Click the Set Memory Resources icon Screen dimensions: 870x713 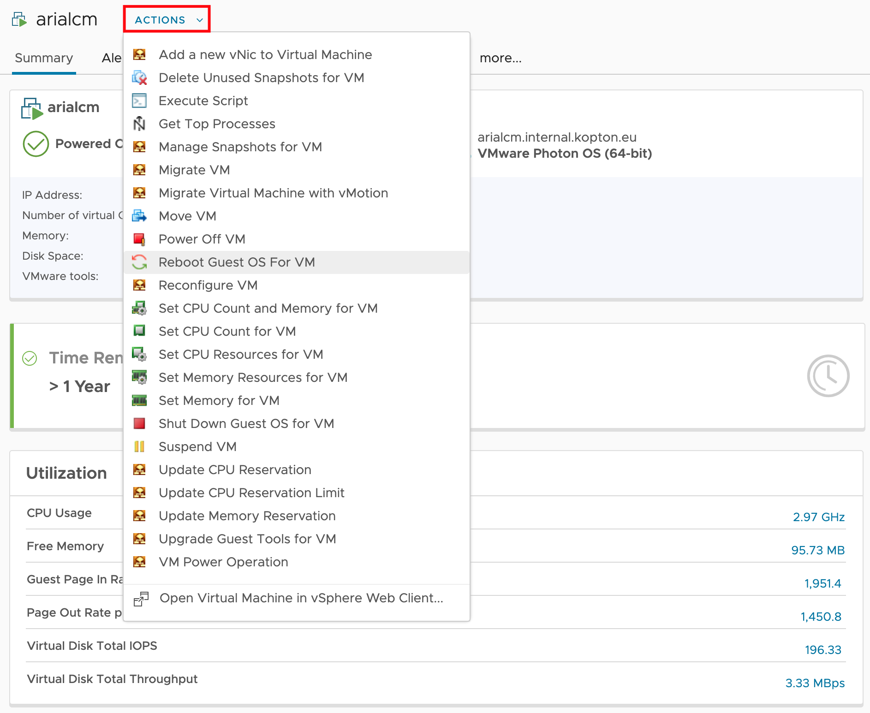coord(139,377)
